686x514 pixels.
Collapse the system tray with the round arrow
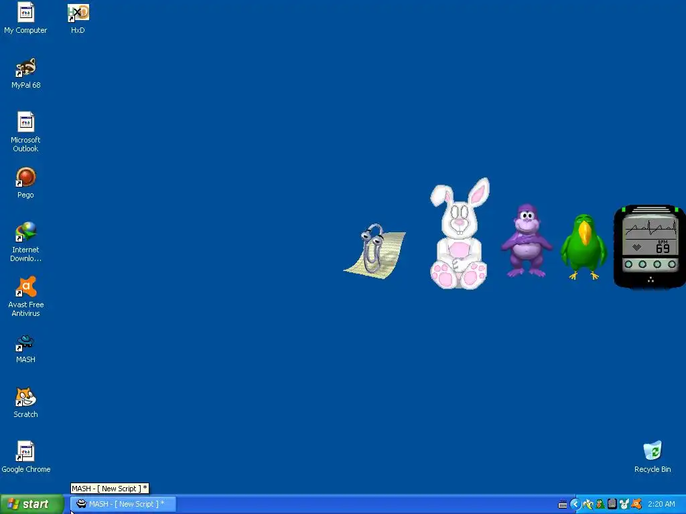tap(575, 504)
